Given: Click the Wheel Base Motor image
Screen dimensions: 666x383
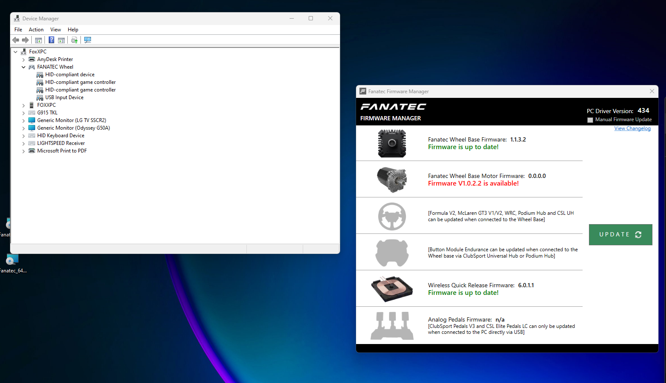Looking at the screenshot, I should click(392, 180).
